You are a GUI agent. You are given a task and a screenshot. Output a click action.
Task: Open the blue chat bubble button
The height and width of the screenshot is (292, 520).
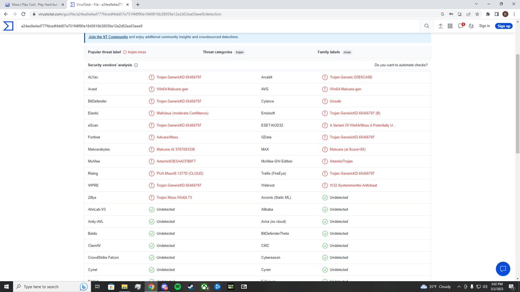coord(503,268)
